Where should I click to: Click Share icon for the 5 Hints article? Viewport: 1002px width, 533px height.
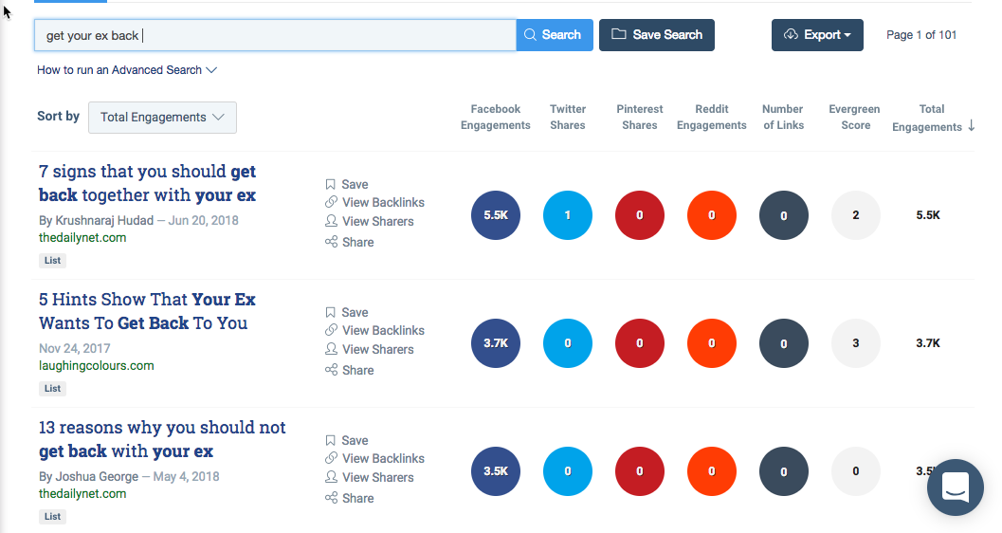coord(331,369)
